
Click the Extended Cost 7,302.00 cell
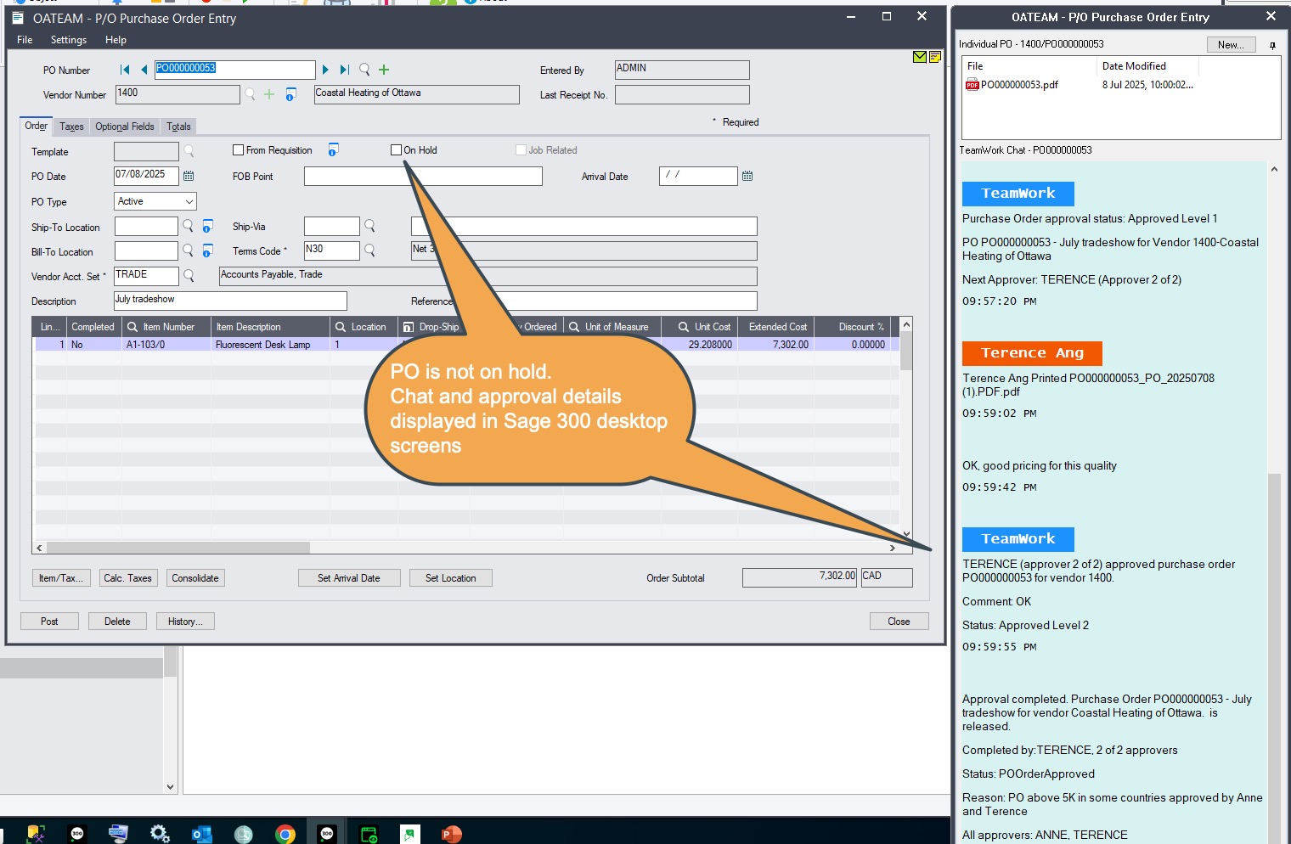coord(775,345)
